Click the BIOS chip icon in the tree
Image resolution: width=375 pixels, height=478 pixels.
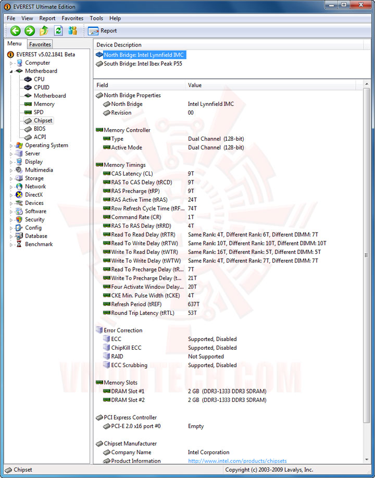[x=28, y=129]
